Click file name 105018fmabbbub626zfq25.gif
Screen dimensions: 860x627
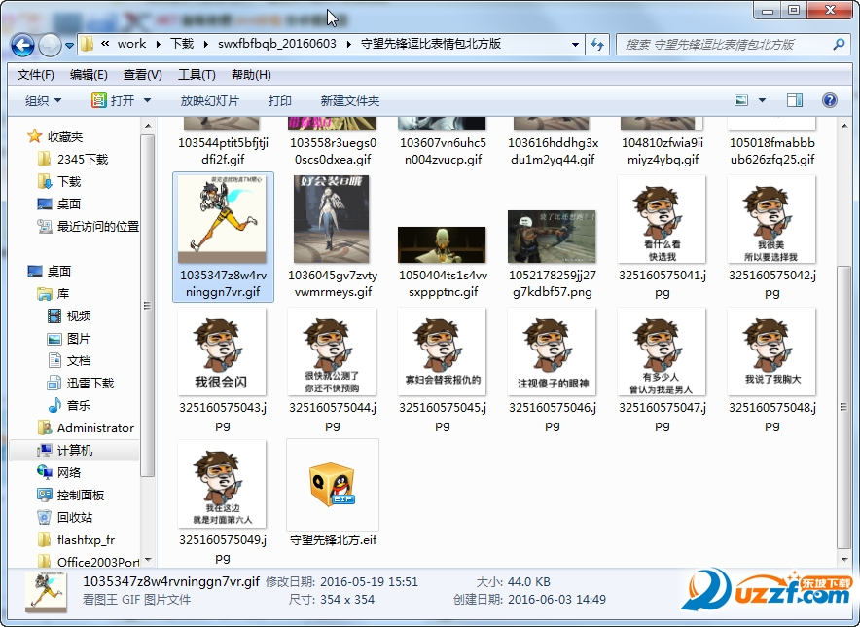coord(771,151)
